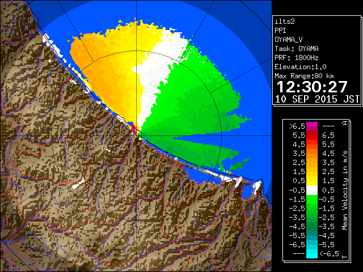The image size is (363, 272).
Task: Click the 'ilts2' label in the info box
Action: click(x=285, y=22)
